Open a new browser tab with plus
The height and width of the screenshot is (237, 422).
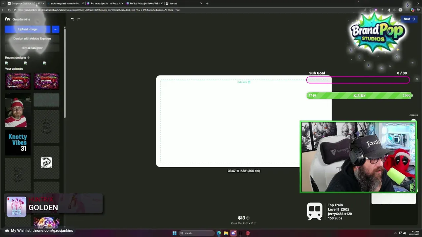point(207,3)
